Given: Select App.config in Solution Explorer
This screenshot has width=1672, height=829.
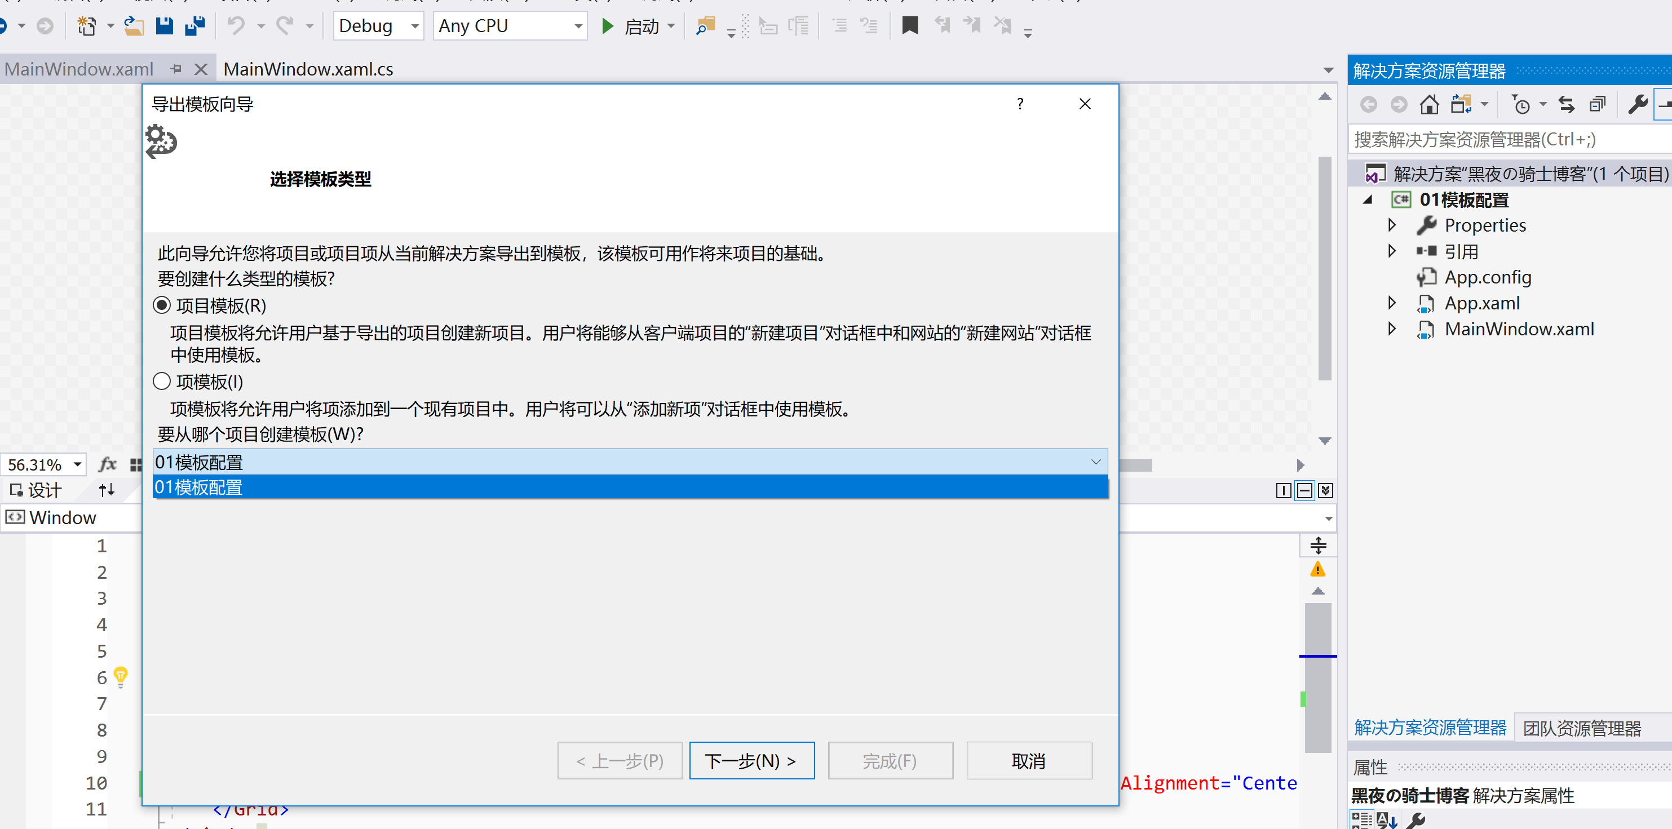Looking at the screenshot, I should (x=1487, y=277).
